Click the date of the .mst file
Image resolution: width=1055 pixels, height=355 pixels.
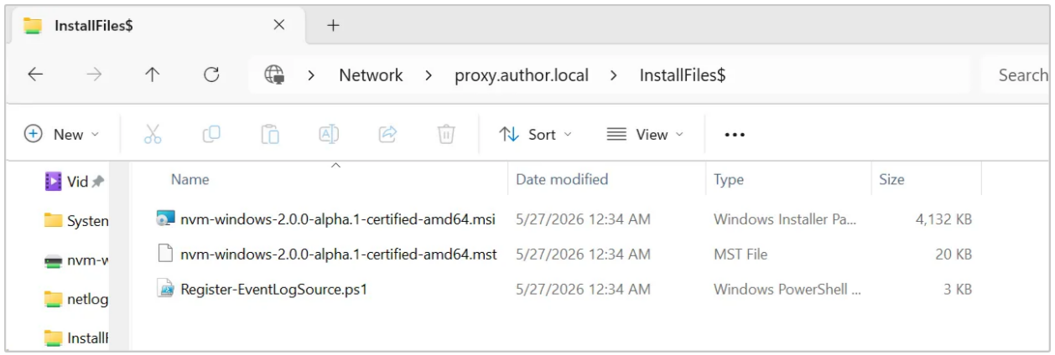(x=583, y=254)
